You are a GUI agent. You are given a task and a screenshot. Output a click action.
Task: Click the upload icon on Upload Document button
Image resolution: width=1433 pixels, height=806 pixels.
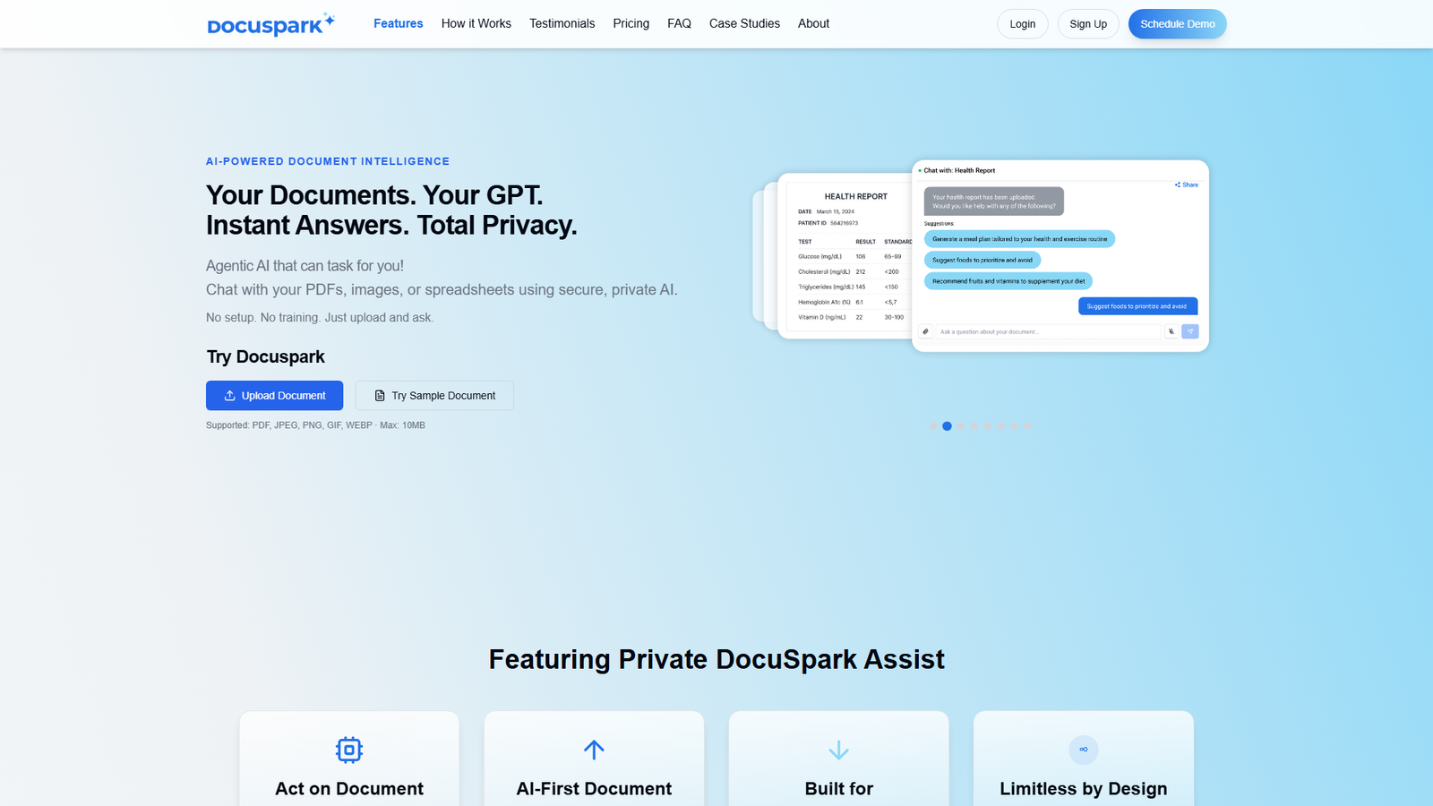pyautogui.click(x=228, y=395)
